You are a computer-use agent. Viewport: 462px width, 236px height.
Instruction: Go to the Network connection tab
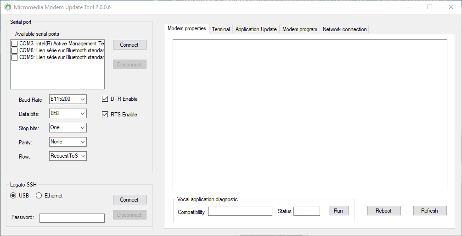[344, 29]
